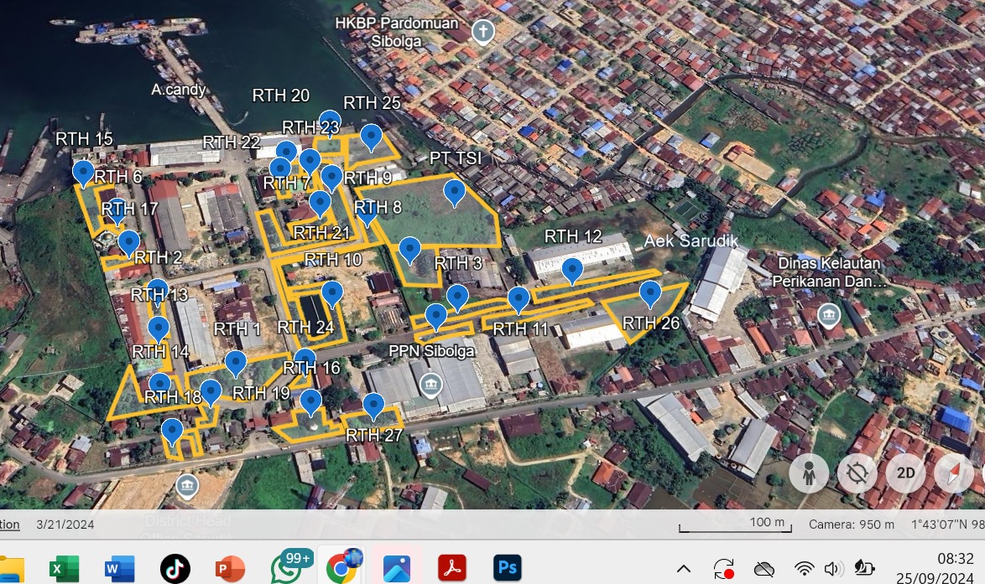Image resolution: width=985 pixels, height=584 pixels.
Task: Click the RTH 12 label
Action: (573, 236)
